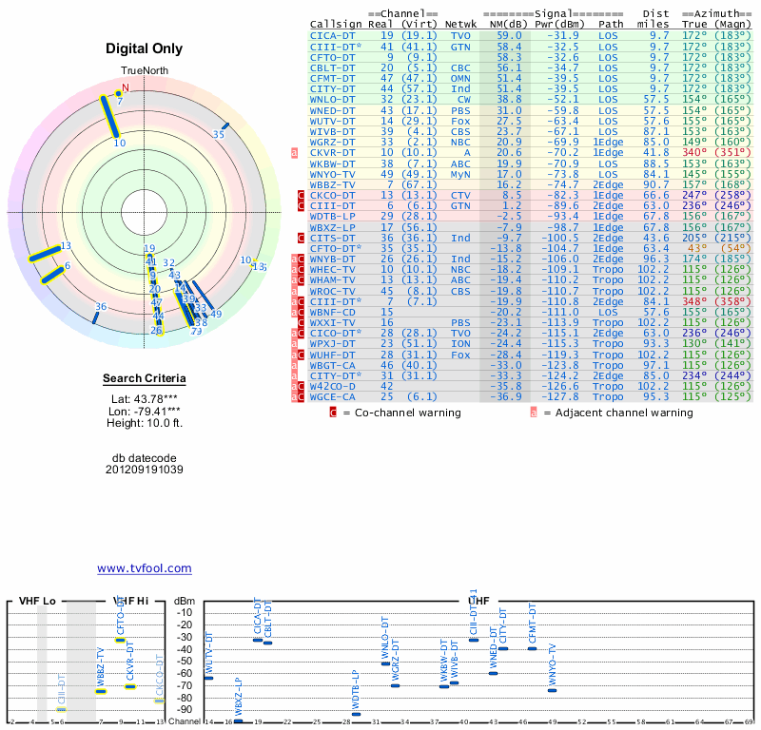Click the Callsign column header
This screenshot has width=761, height=730.
338,24
